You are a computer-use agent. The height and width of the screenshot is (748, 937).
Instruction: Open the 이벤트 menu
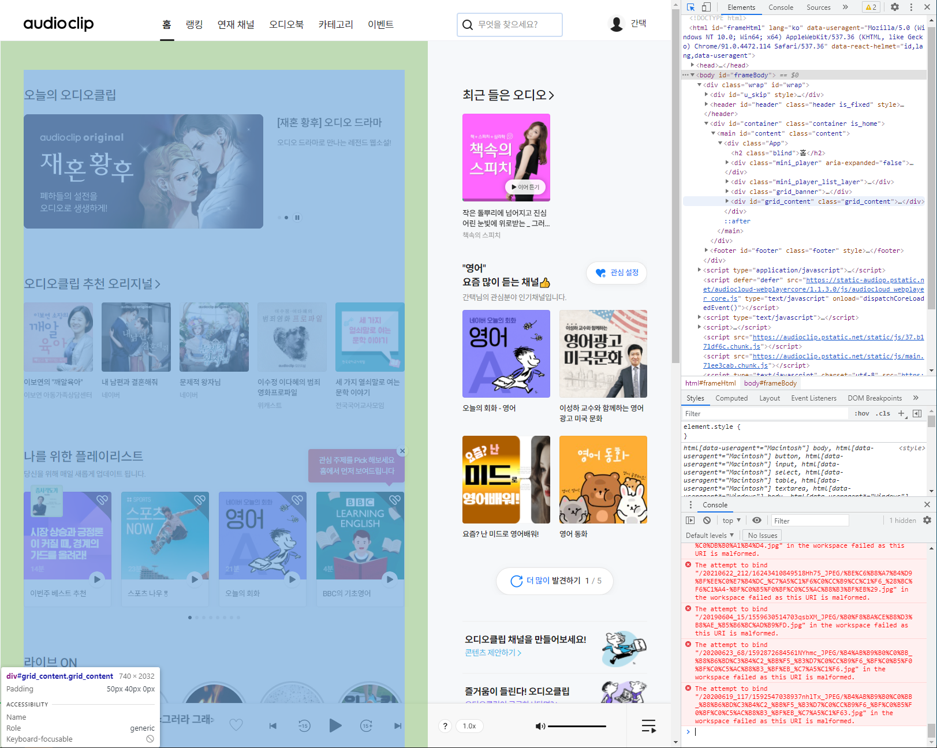(x=380, y=24)
